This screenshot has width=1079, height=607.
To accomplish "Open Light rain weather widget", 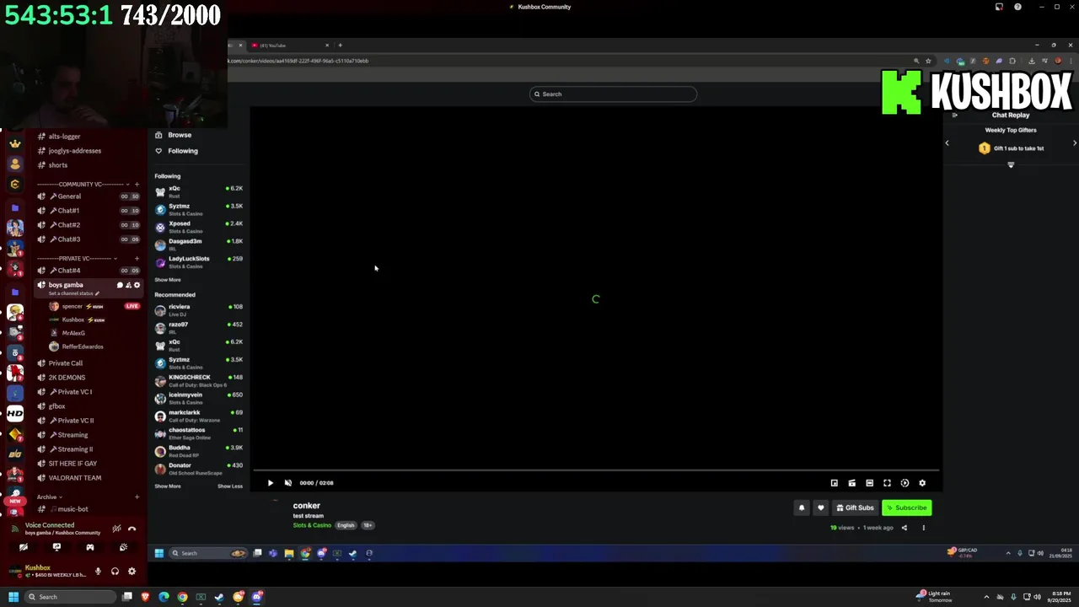I will click(934, 597).
